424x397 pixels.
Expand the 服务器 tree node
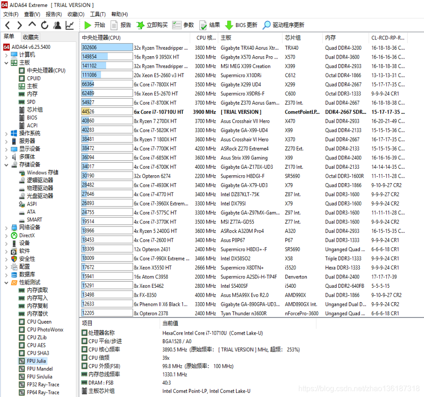click(6, 141)
